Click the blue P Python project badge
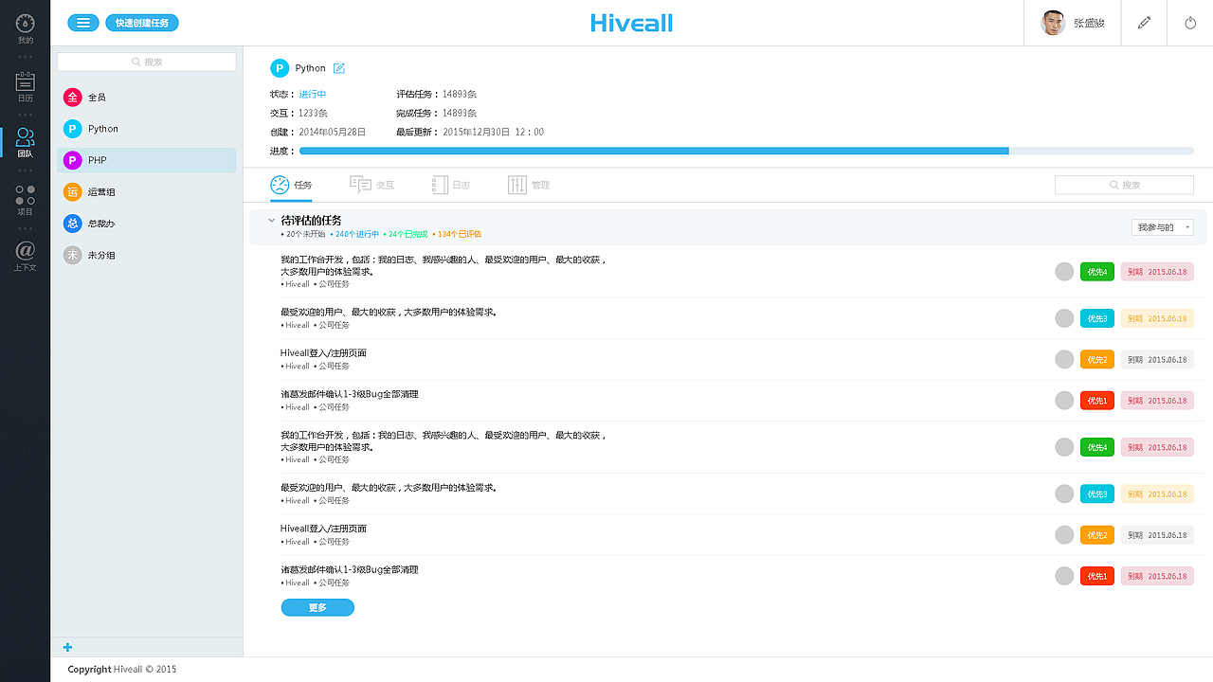 click(280, 68)
